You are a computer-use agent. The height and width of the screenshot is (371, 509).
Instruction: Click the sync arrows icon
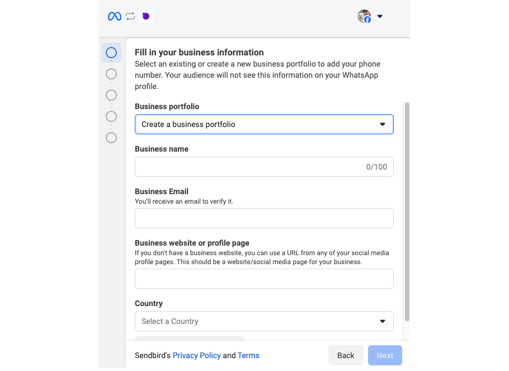click(x=130, y=16)
